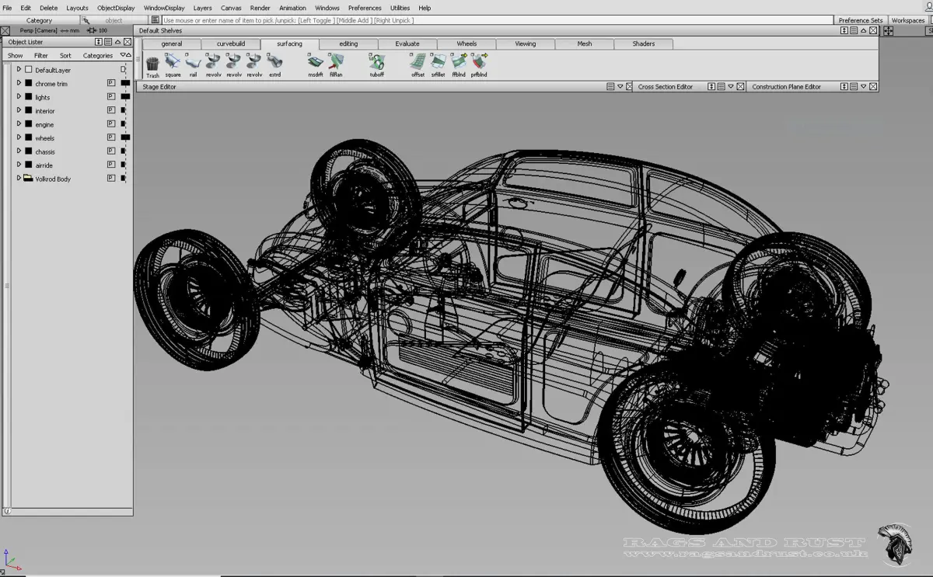This screenshot has width=933, height=577.
Task: Toggle visibility box of engine layer
Action: pyautogui.click(x=28, y=124)
